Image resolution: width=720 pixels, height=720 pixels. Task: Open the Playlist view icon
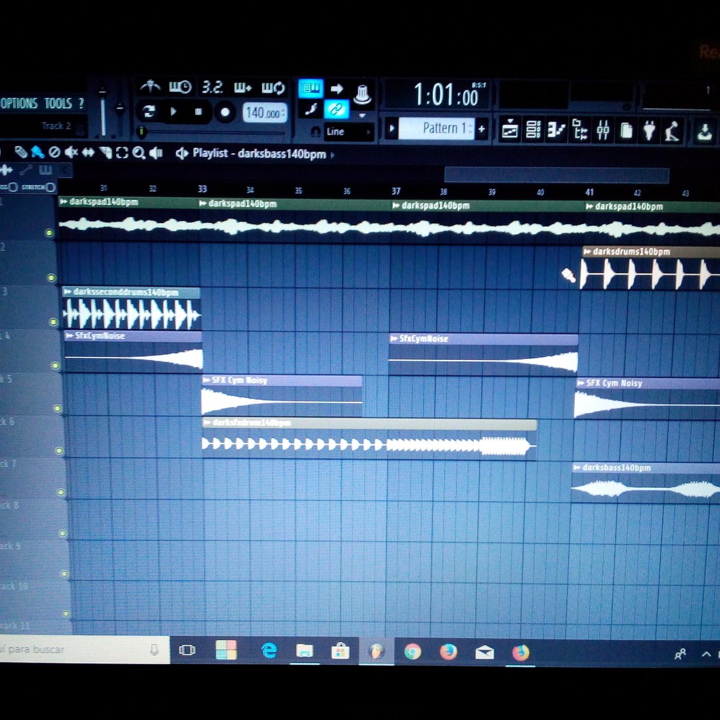point(510,129)
